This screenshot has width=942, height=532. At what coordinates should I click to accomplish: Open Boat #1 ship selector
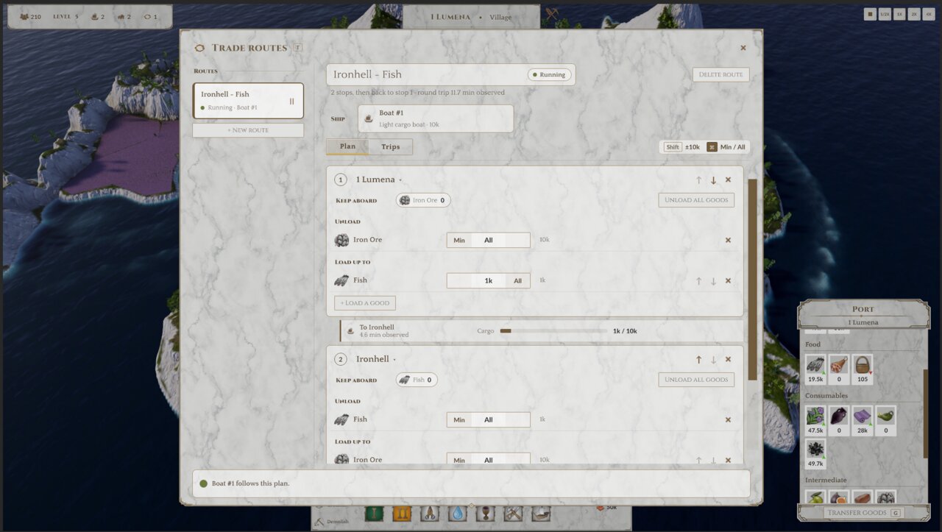click(x=436, y=118)
